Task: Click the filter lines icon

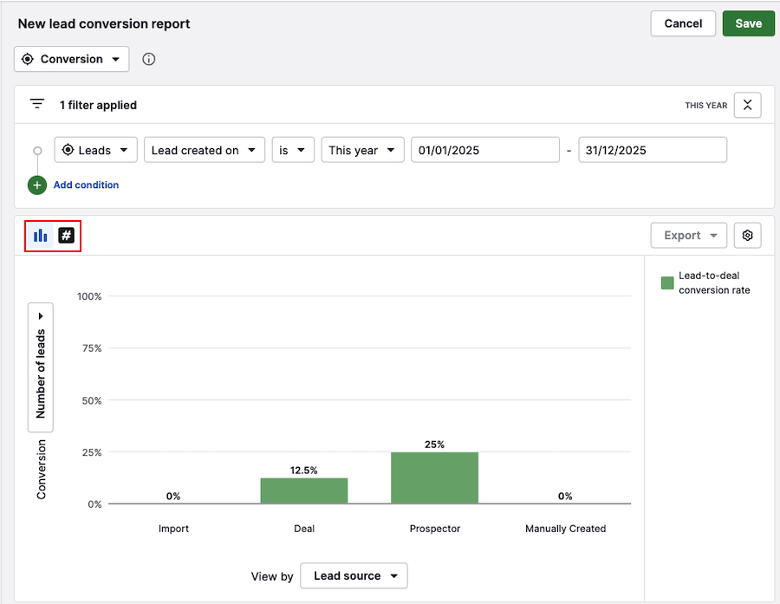Action: coord(37,104)
